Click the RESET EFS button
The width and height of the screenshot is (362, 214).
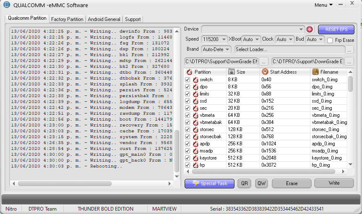[x=336, y=29]
